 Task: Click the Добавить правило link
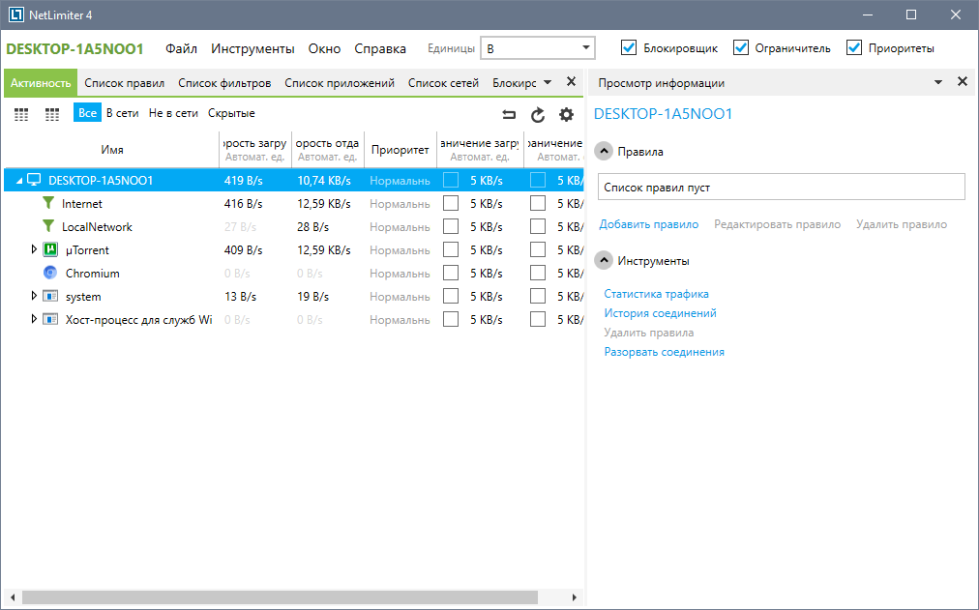[x=648, y=224]
